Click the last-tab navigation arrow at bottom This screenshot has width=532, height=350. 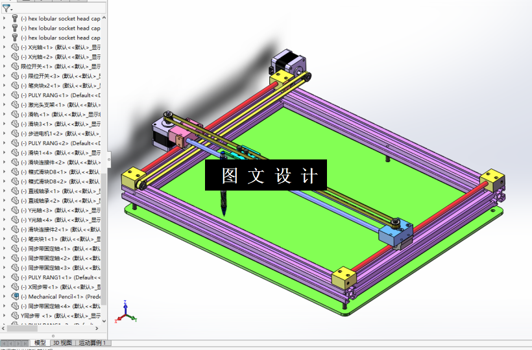pos(25,344)
